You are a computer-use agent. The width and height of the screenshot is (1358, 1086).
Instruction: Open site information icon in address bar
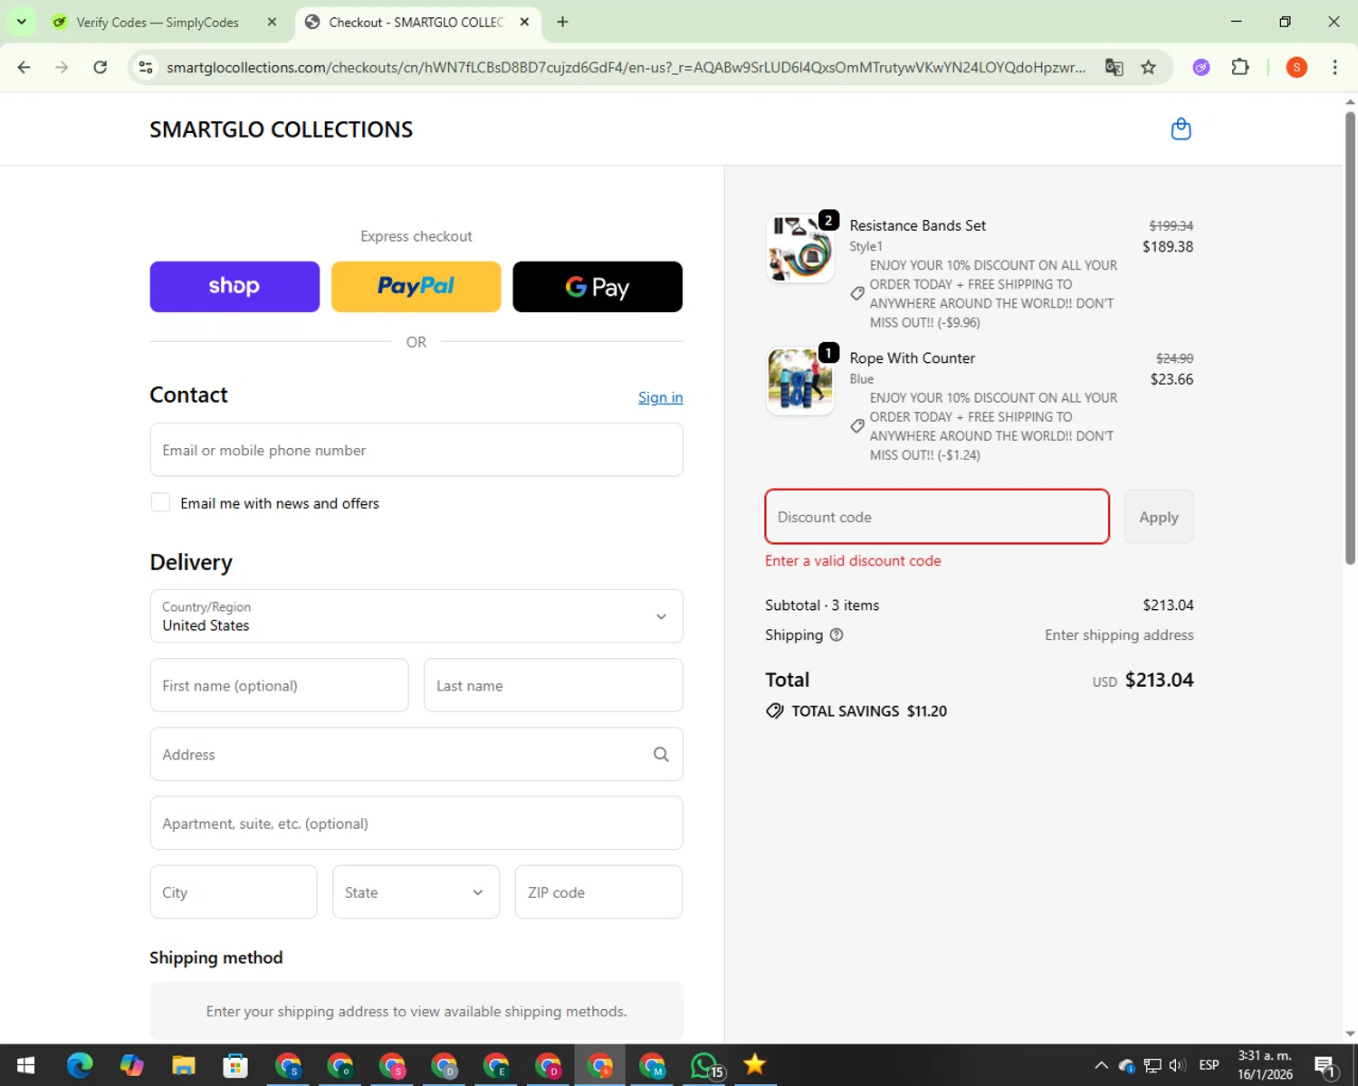pos(146,67)
